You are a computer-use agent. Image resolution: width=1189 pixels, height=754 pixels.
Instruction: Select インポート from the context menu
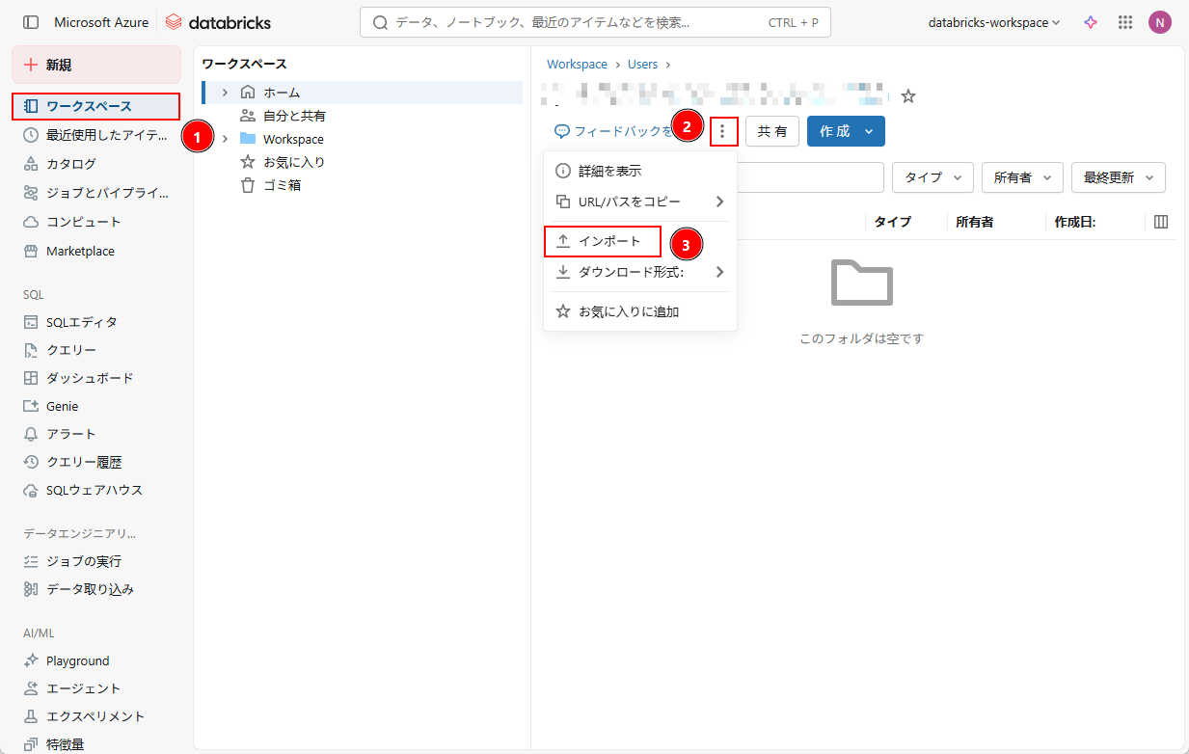point(608,241)
